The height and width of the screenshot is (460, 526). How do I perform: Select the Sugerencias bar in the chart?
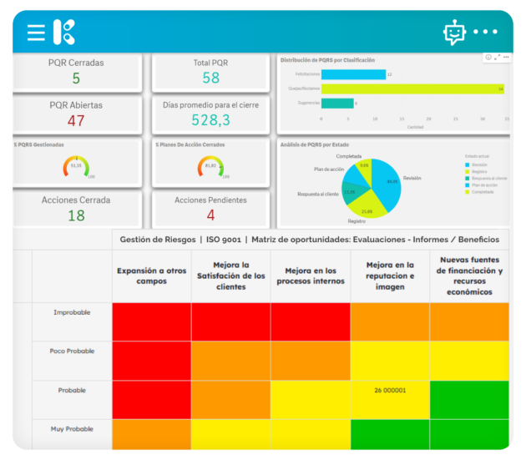click(337, 104)
